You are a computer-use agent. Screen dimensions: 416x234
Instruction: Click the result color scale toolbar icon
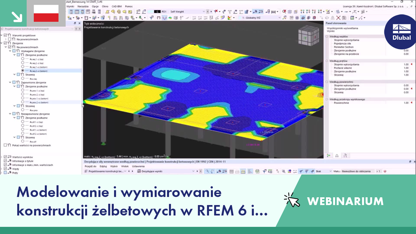[230, 18]
